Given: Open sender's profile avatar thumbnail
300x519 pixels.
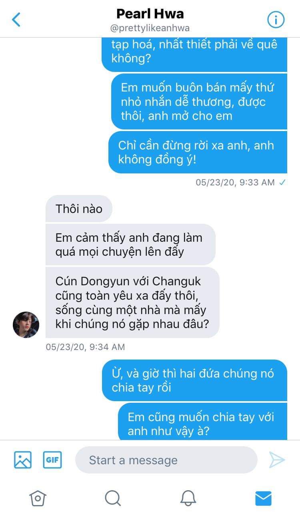Looking at the screenshot, I should tap(26, 324).
